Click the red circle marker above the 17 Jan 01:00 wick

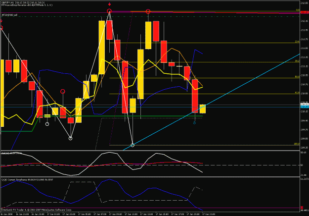pyautogui.click(x=63, y=92)
